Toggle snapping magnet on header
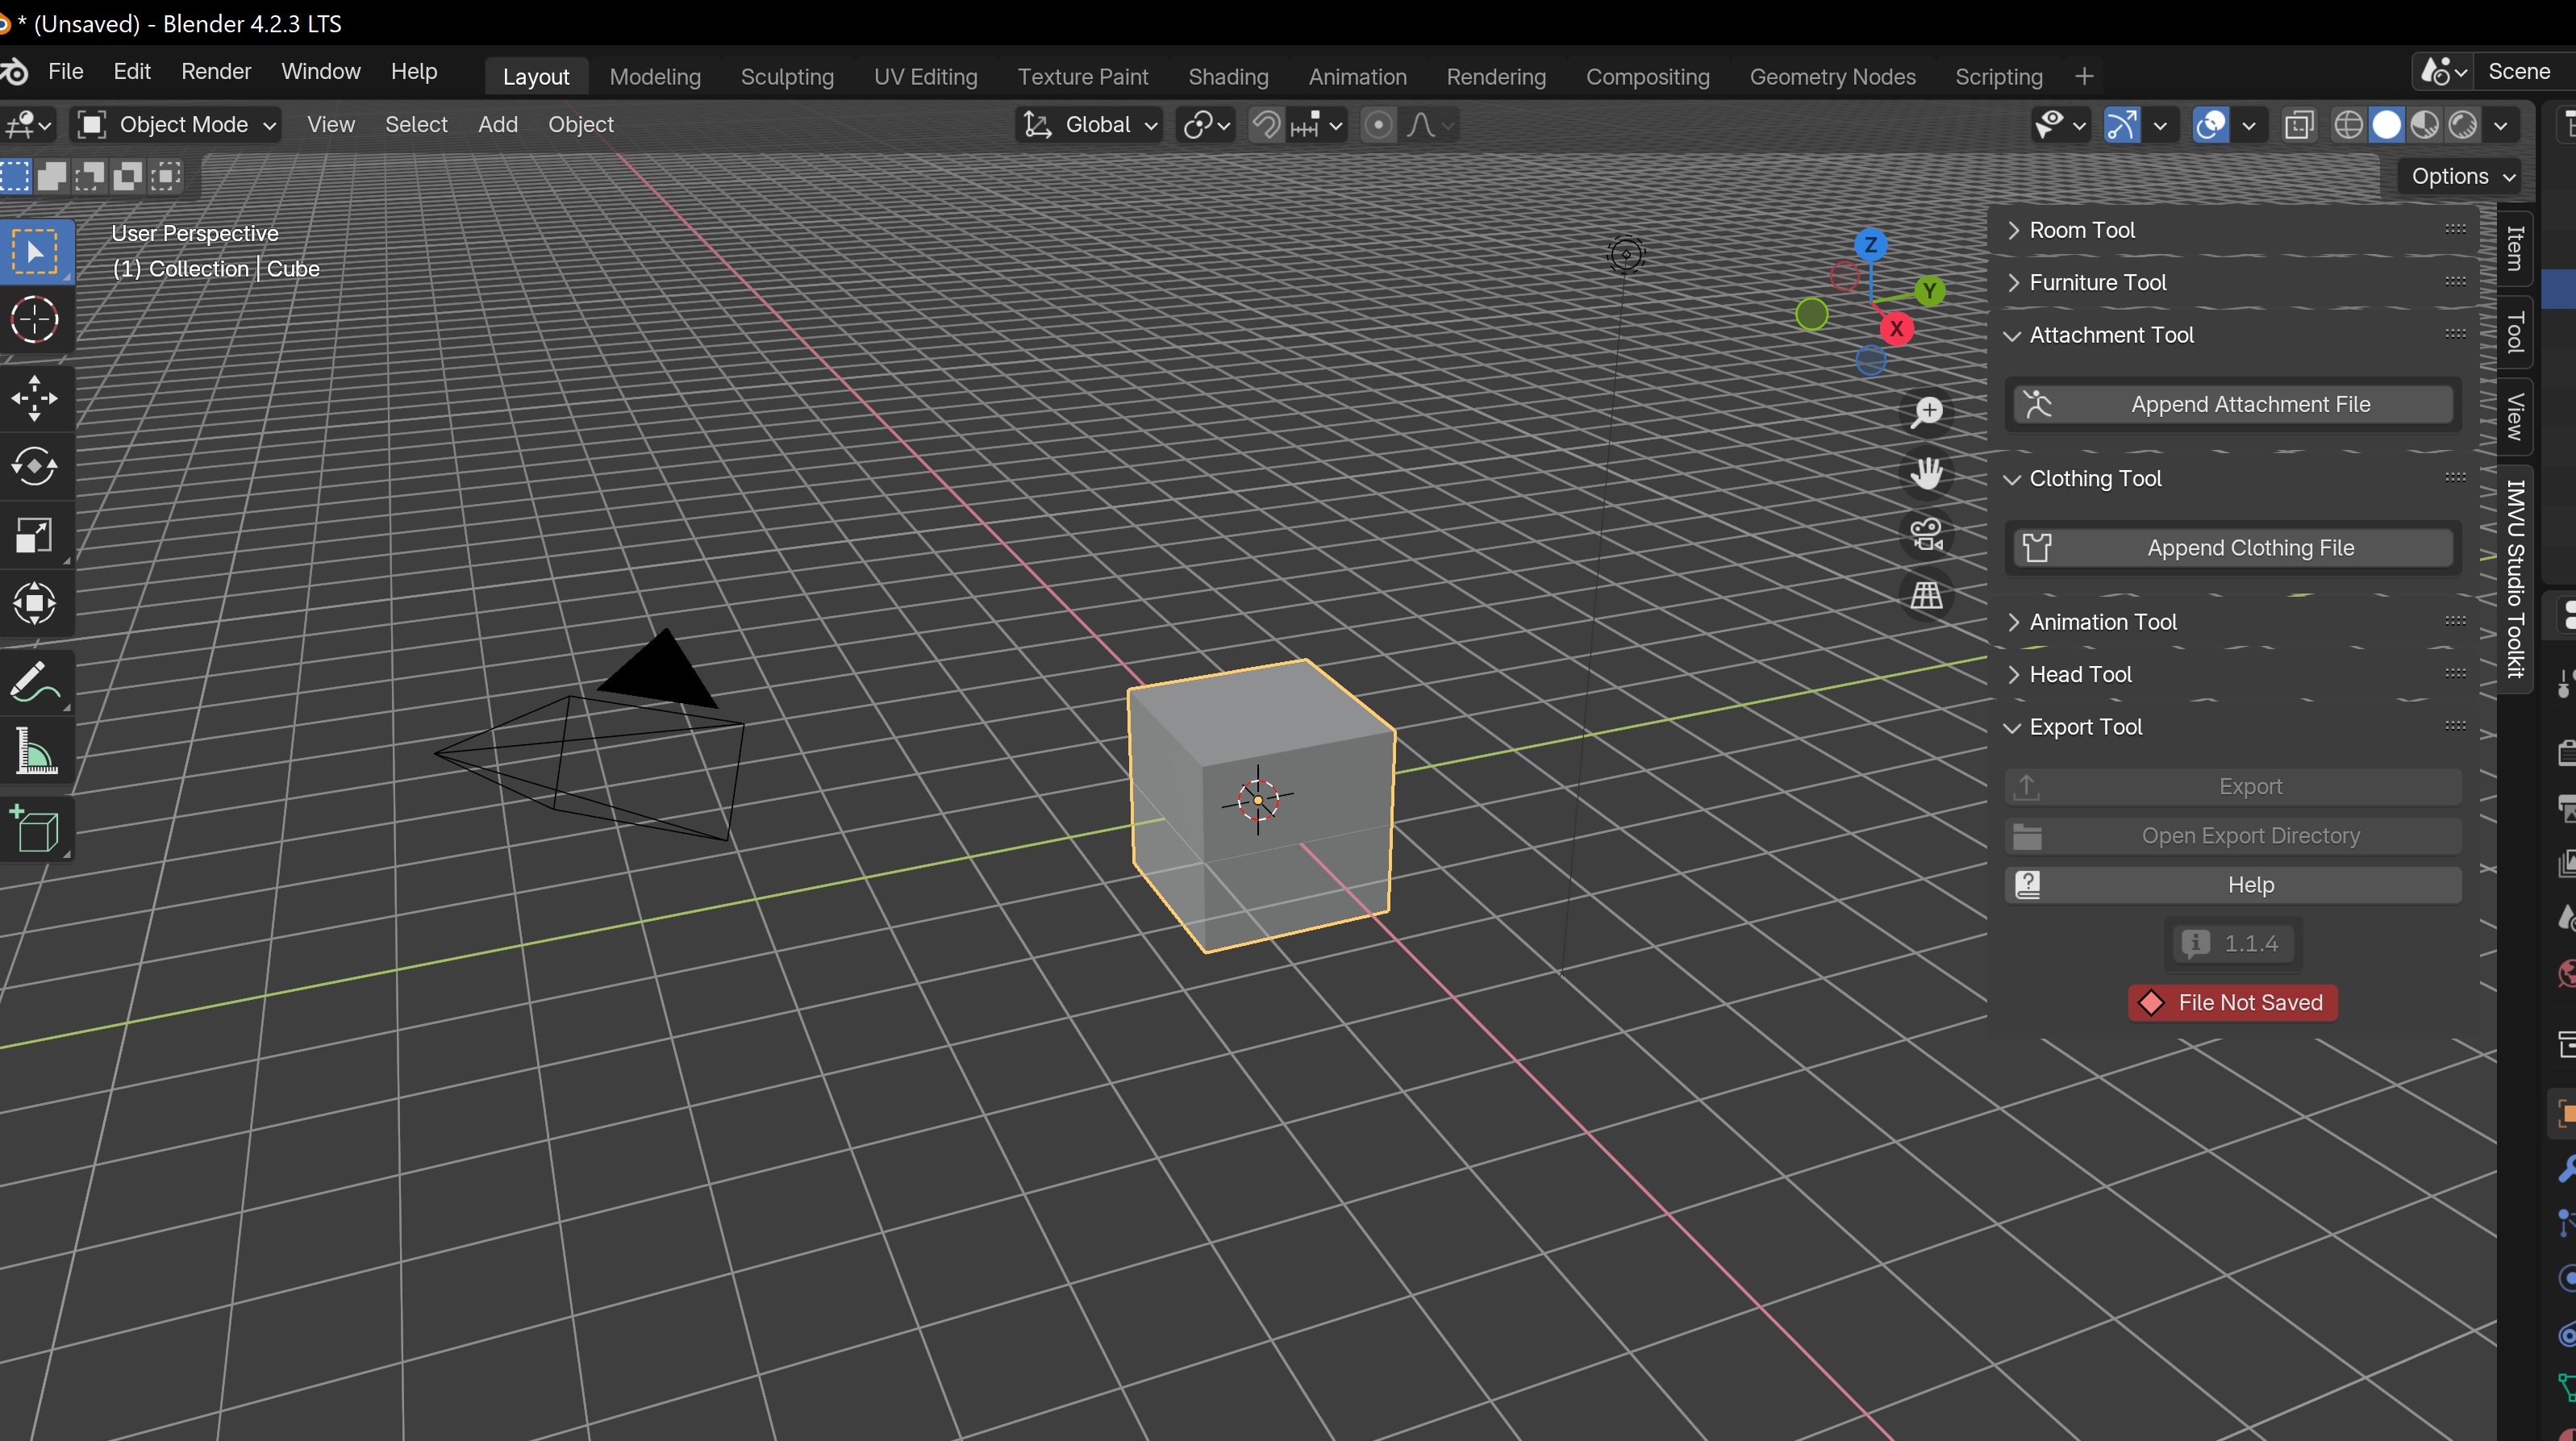 [x=1266, y=125]
